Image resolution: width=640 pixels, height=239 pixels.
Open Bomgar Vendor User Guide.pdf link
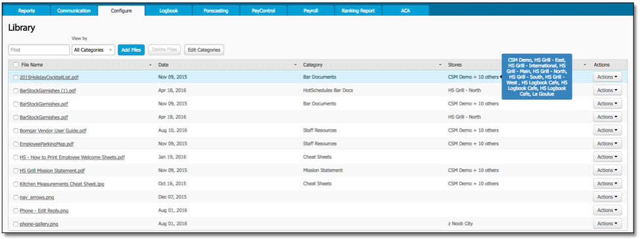click(53, 131)
